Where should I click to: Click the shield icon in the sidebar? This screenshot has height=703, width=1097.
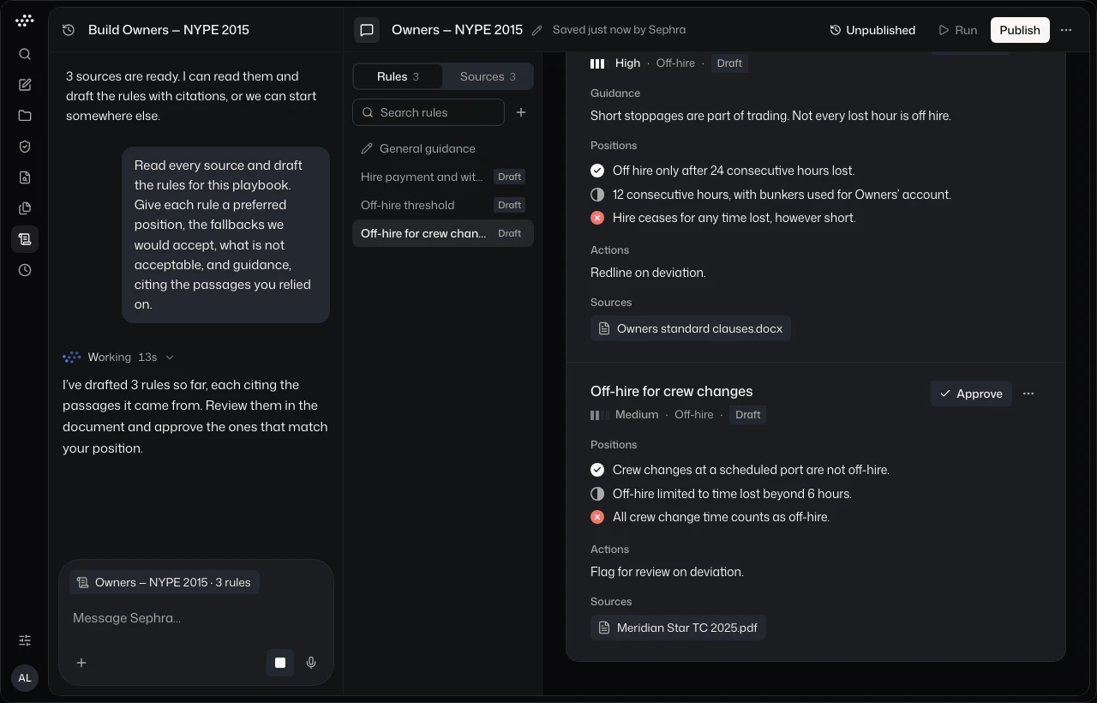point(25,147)
